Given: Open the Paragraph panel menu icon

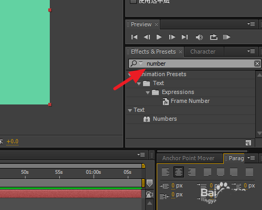Looking at the screenshot, I should tap(251, 158).
